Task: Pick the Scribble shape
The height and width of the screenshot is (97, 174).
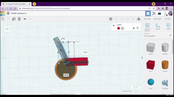Action: pyautogui.click(x=165, y=83)
